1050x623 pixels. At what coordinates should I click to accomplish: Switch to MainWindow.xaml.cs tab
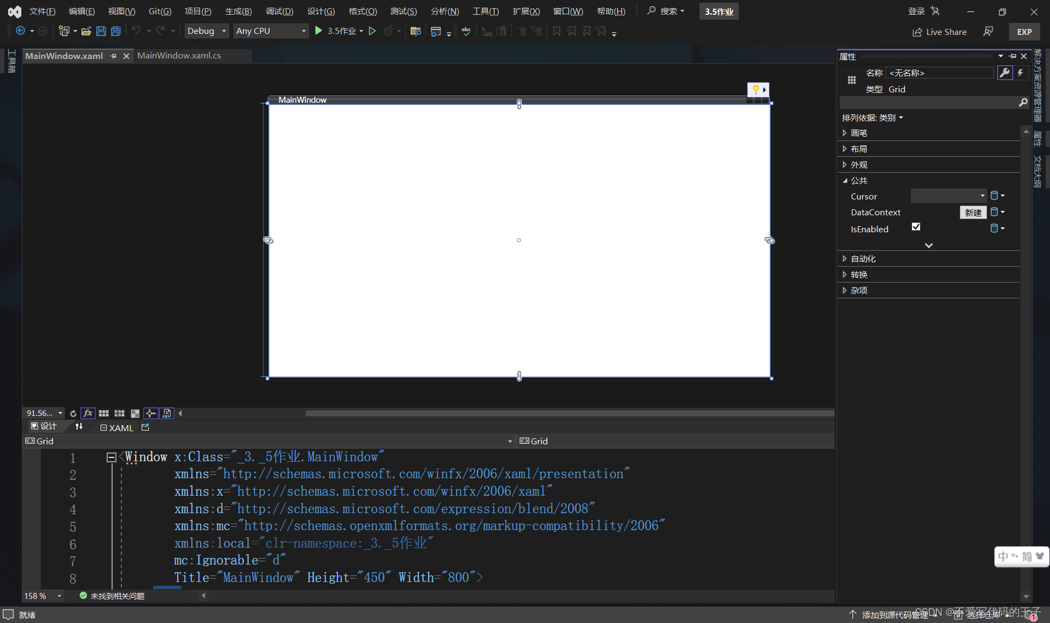pos(179,56)
